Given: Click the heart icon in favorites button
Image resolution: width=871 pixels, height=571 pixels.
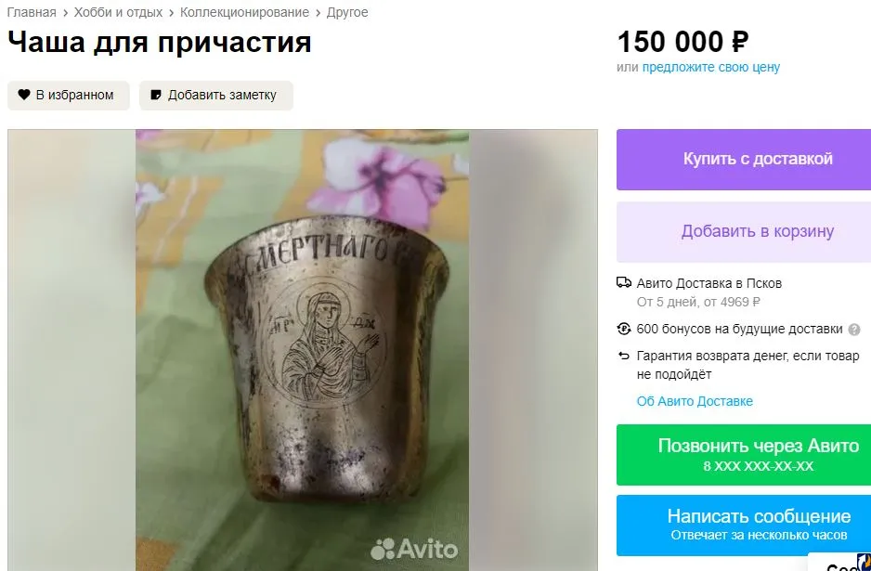Looking at the screenshot, I should [24, 95].
